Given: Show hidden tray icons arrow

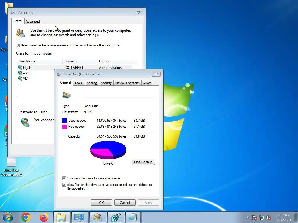Looking at the screenshot, I should (247, 217).
